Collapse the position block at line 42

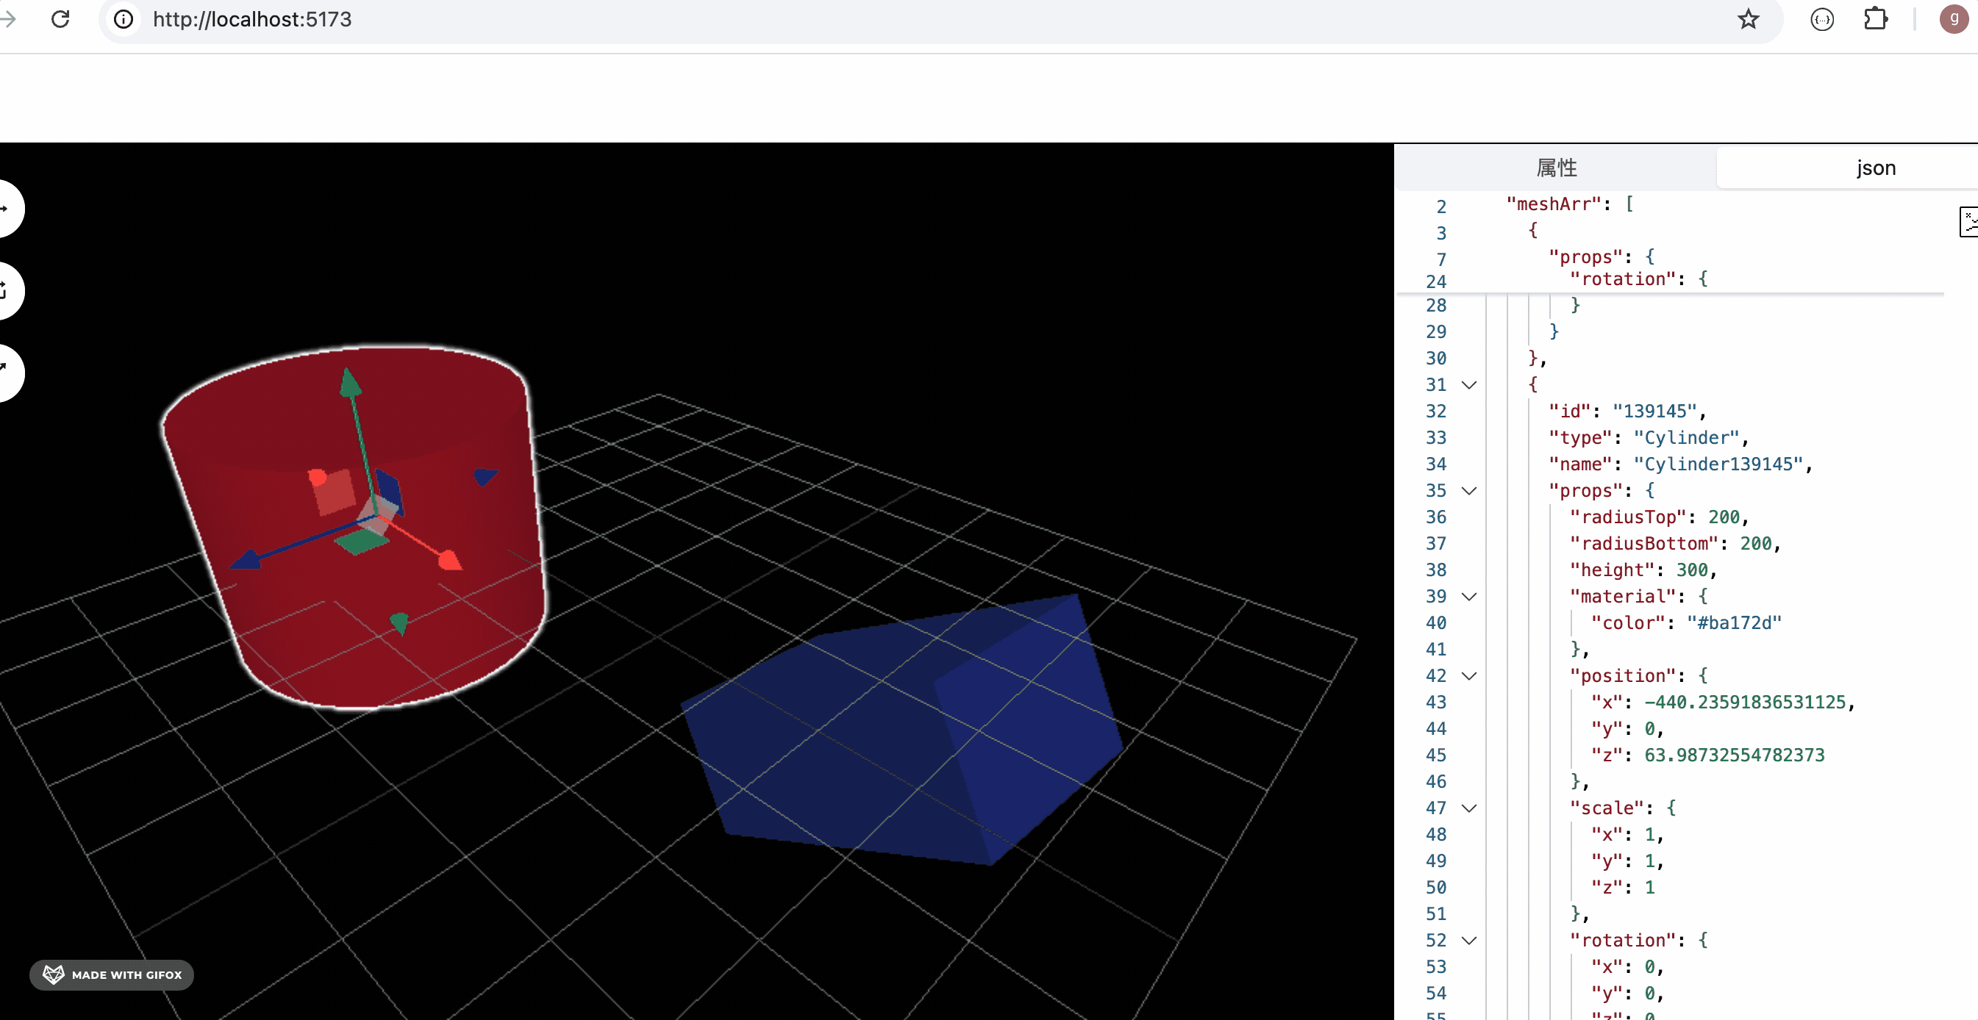click(x=1469, y=676)
